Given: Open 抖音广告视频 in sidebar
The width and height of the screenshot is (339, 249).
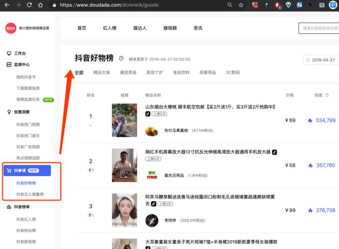Looking at the screenshot, I should click(x=28, y=147).
